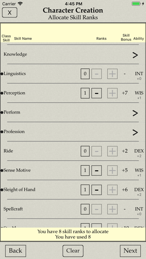
Task: Tap plus button for Sleight of Hand
Action: coord(112,190)
